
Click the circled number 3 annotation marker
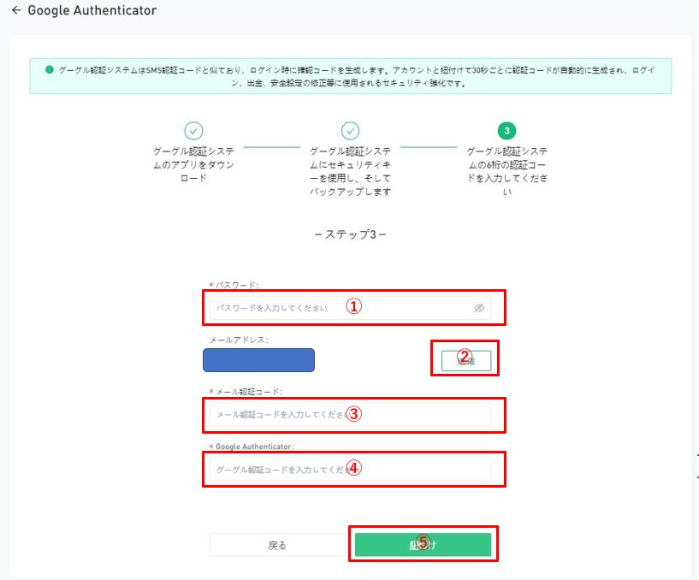[353, 414]
